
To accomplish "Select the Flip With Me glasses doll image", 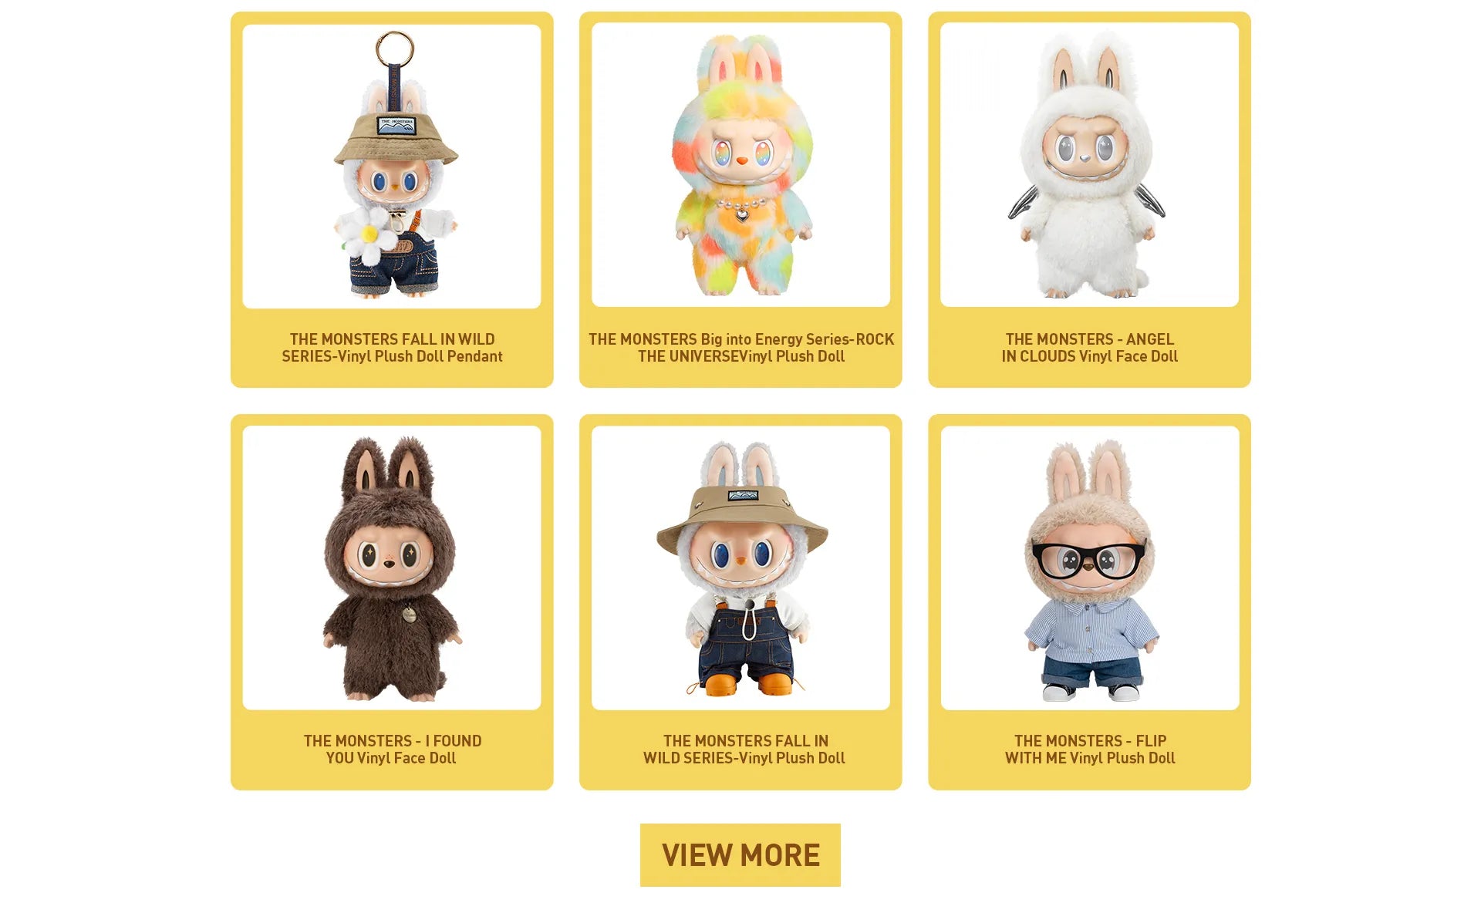I will point(1090,568).
